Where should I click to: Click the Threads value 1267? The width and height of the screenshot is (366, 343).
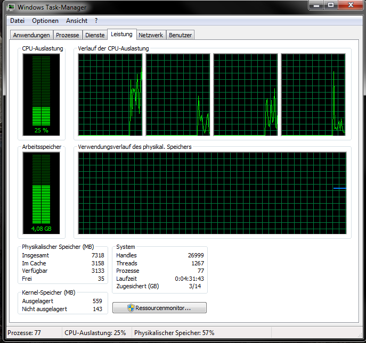click(x=198, y=263)
